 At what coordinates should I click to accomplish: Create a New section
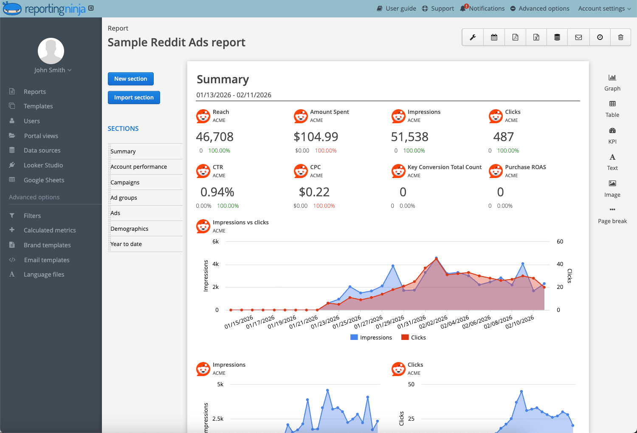[131, 79]
